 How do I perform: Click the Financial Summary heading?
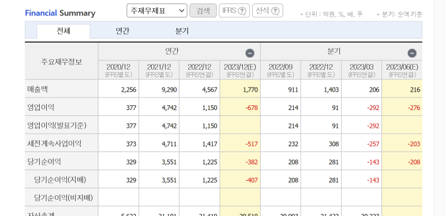[60, 13]
